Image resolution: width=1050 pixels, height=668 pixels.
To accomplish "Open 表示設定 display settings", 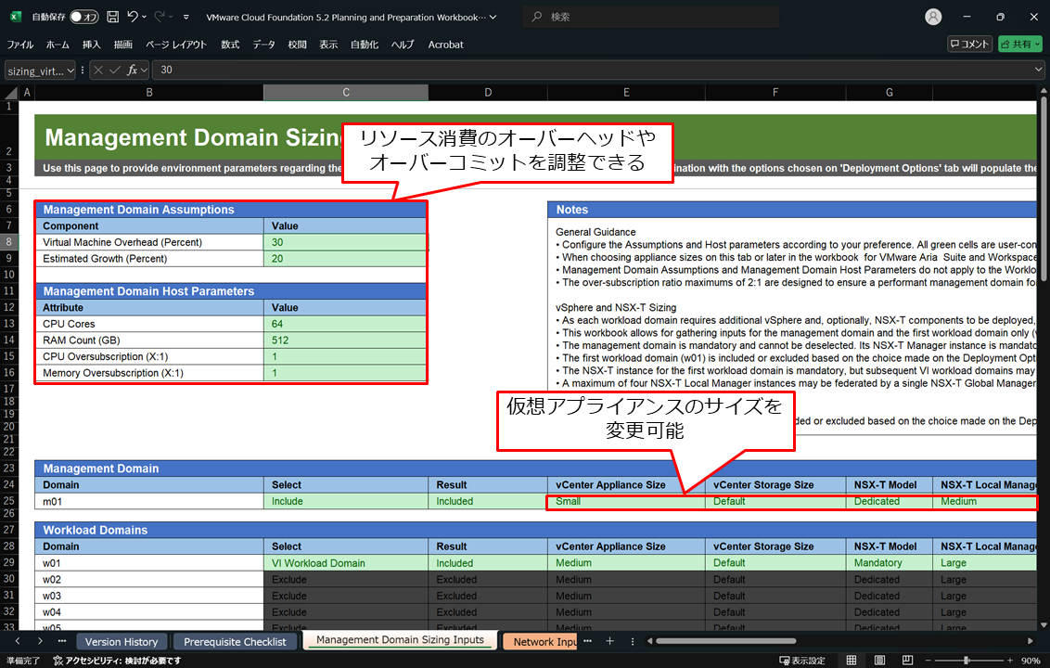I will 802,661.
